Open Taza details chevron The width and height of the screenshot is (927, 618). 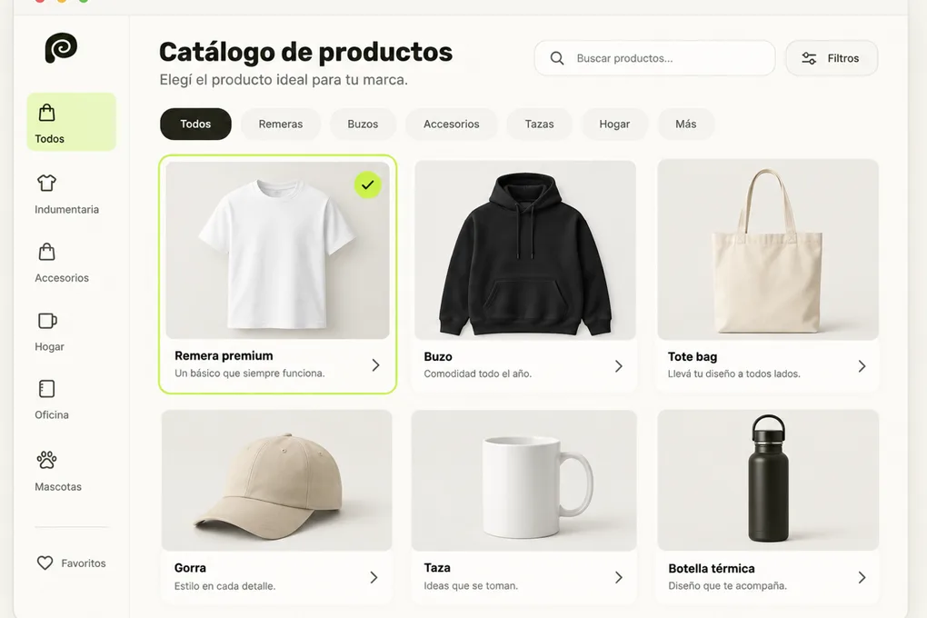pyautogui.click(x=618, y=577)
